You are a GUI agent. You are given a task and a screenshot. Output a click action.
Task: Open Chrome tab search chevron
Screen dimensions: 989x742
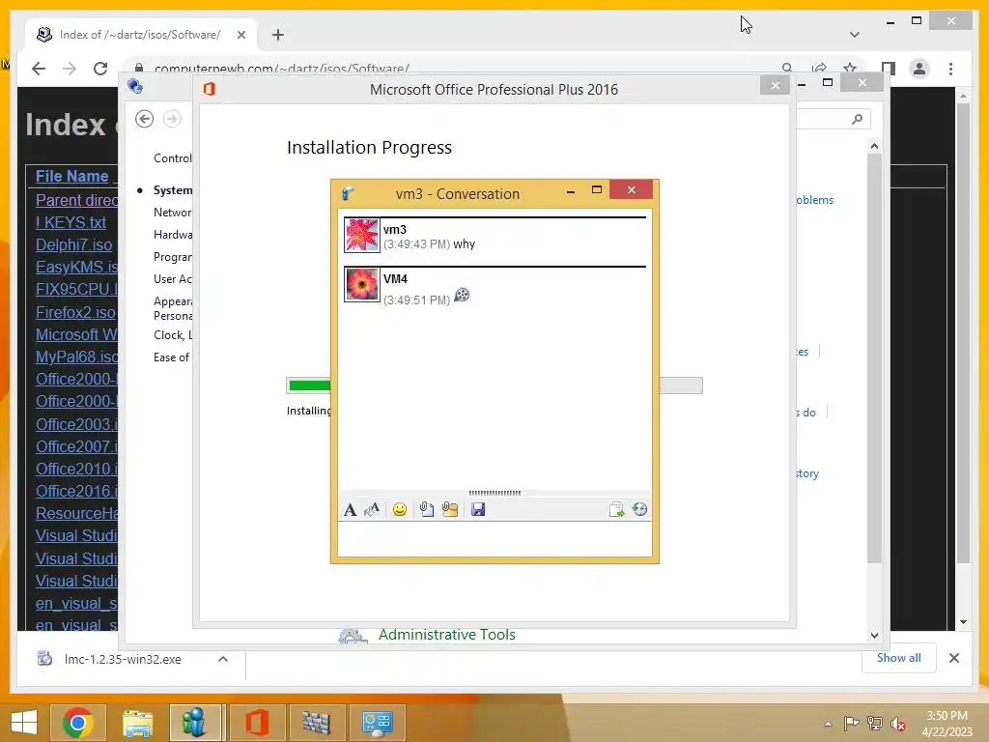tap(855, 35)
